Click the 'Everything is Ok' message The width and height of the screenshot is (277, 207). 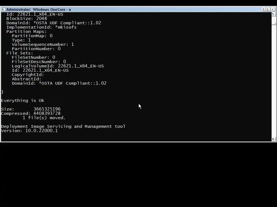pos(23,101)
